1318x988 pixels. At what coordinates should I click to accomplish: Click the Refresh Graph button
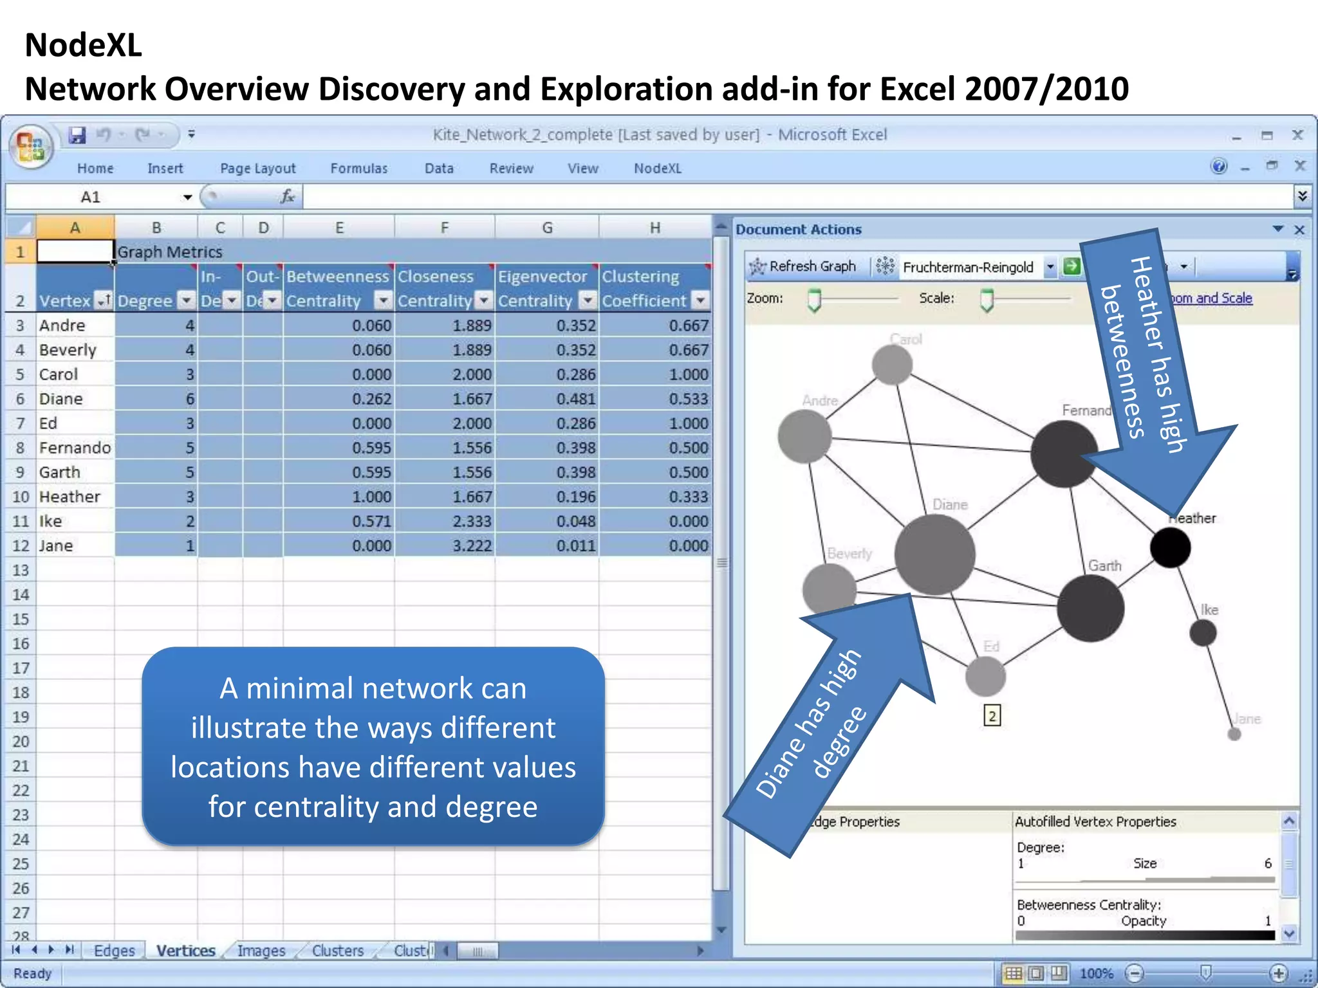pyautogui.click(x=803, y=266)
